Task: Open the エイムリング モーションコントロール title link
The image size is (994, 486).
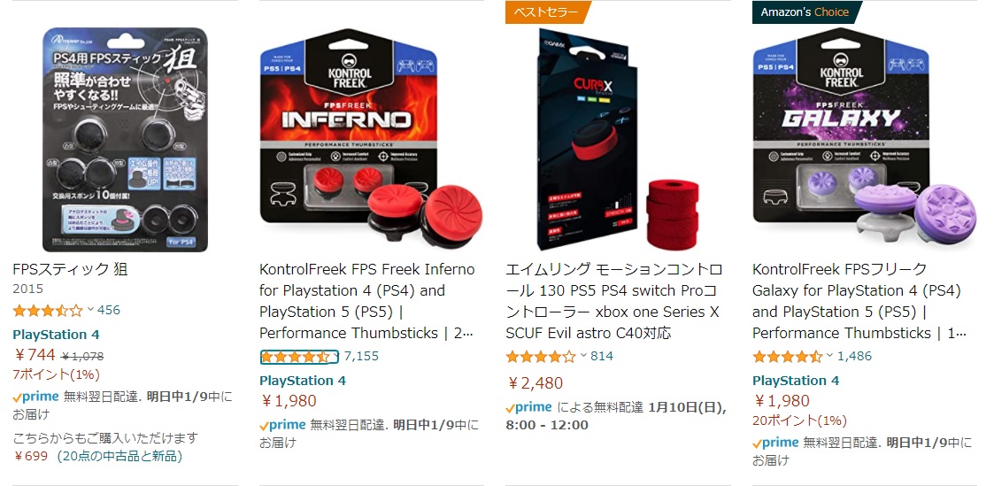Action: click(613, 301)
